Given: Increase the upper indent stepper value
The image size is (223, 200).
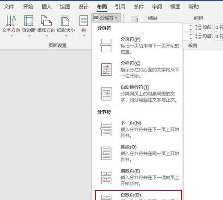Looking at the screenshot, I should click(190, 25).
